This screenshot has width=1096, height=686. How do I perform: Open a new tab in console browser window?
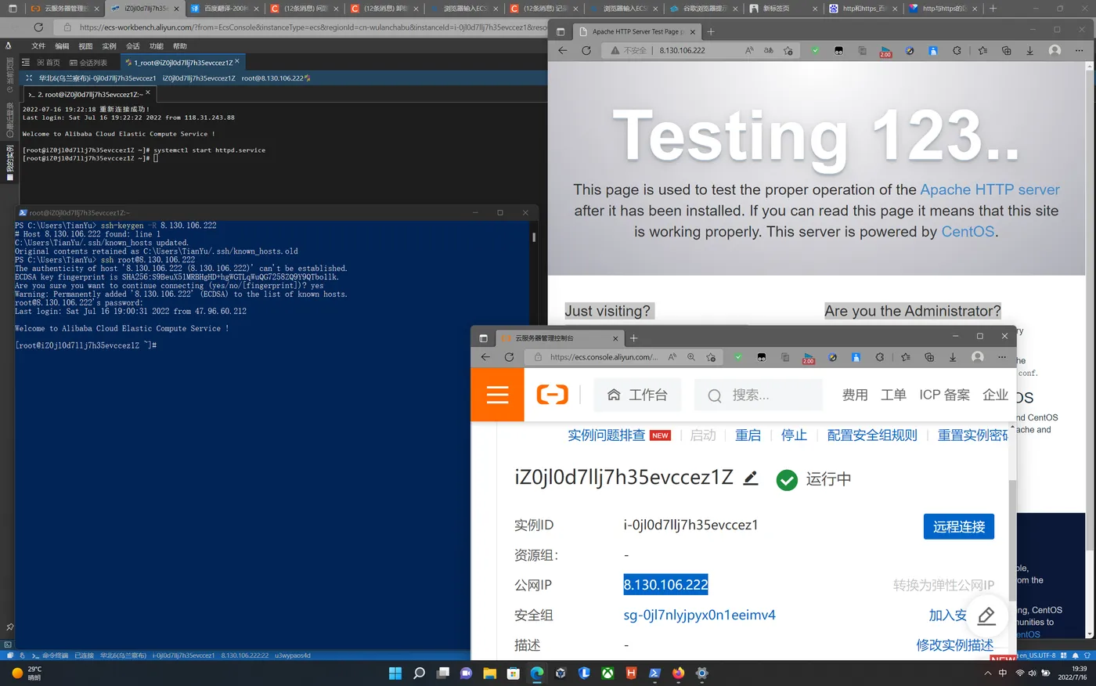[x=633, y=338]
